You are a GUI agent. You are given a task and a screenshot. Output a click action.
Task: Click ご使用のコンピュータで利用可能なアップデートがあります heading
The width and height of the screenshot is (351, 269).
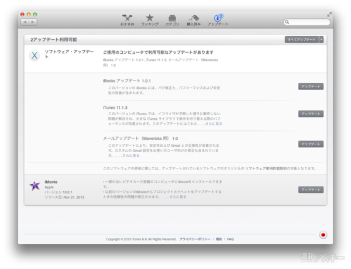click(x=158, y=53)
